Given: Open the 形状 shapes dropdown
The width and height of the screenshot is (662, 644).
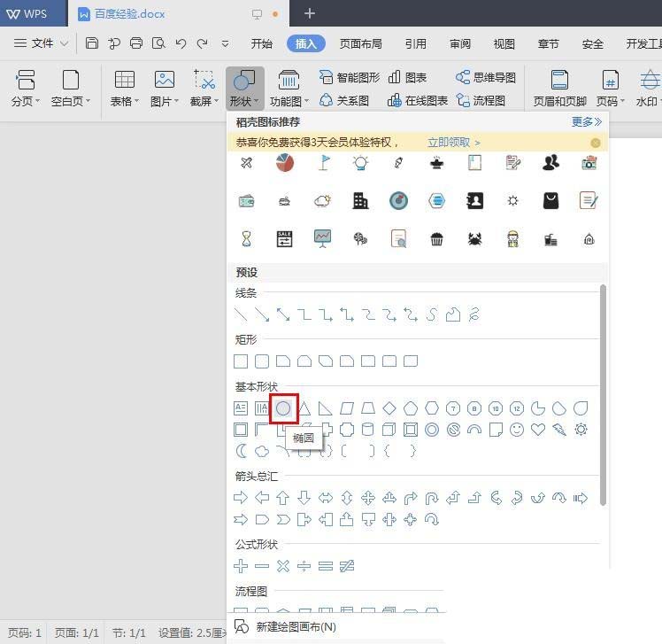Looking at the screenshot, I should [x=244, y=89].
